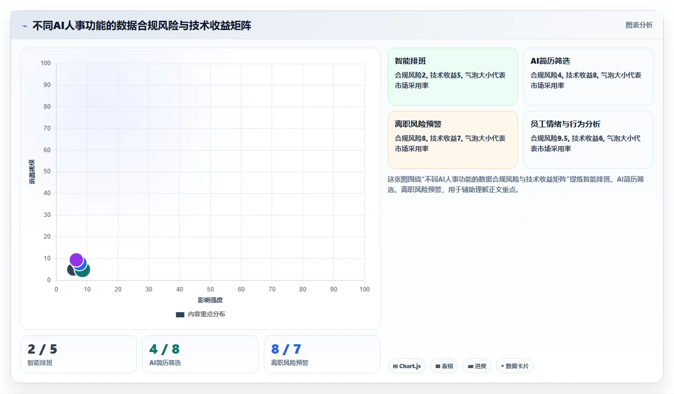Click the lightning icon beside the chart title
The height and width of the screenshot is (394, 674).
25,26
